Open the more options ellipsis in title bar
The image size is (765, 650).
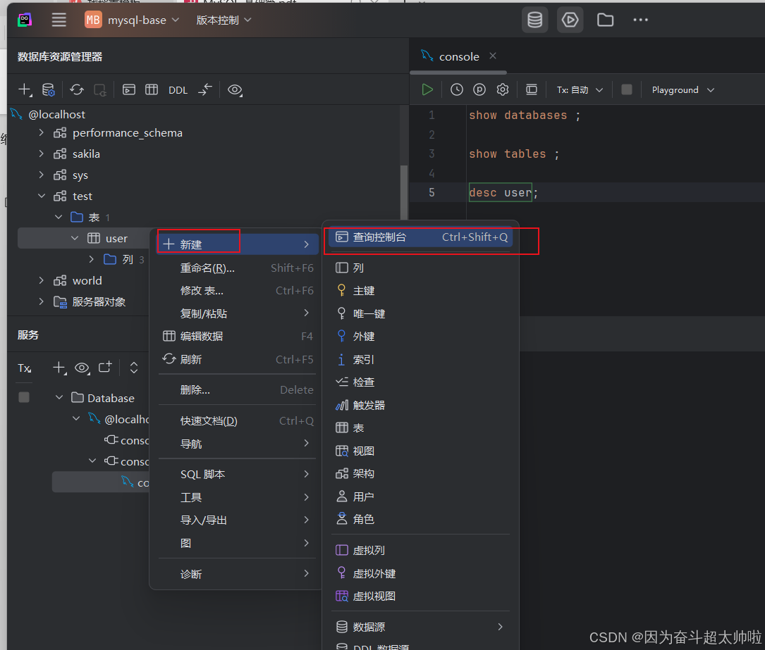pyautogui.click(x=640, y=20)
